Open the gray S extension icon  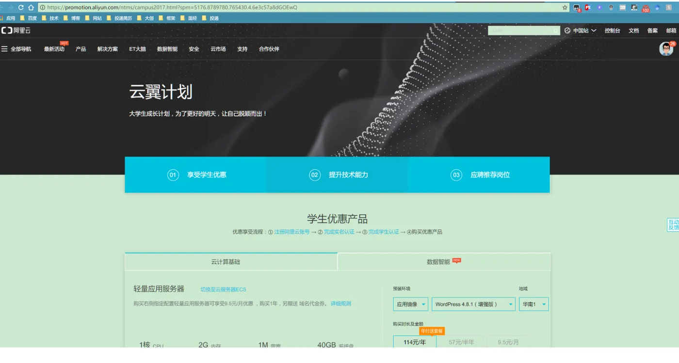tap(669, 8)
